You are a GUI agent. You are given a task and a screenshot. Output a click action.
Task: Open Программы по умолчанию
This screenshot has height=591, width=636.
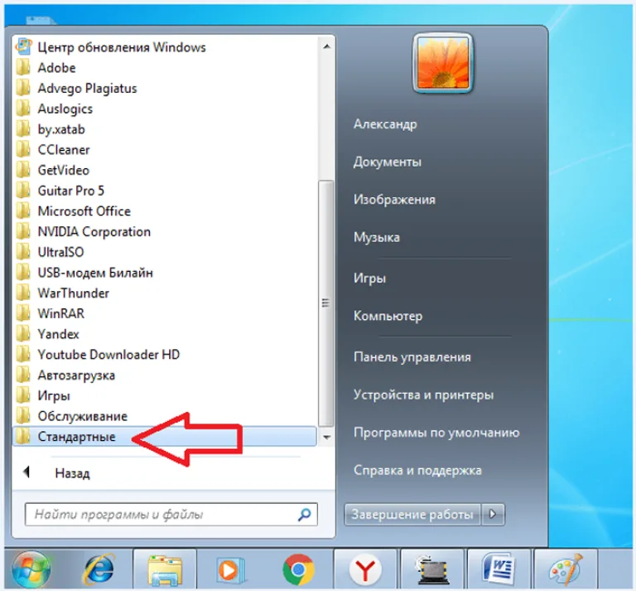(436, 433)
